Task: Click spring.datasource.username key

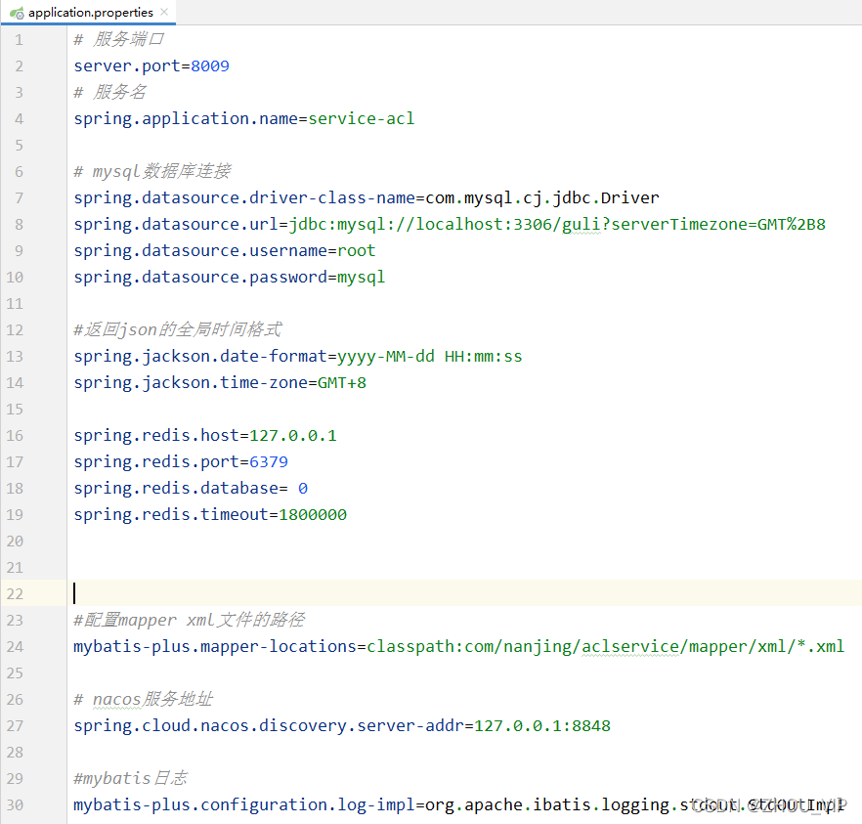Action: tap(200, 250)
